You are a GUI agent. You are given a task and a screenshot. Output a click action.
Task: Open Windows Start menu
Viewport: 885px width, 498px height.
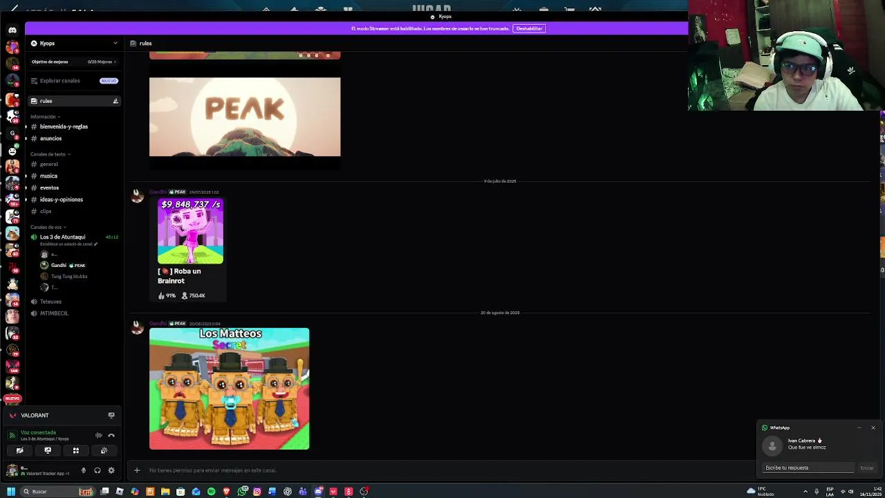(x=10, y=492)
